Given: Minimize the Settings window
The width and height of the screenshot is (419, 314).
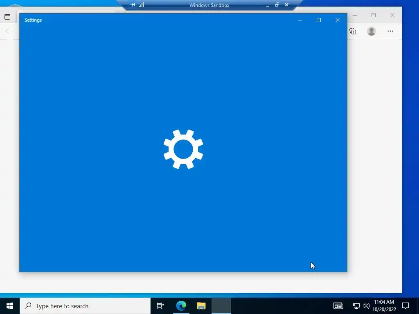Looking at the screenshot, I should [x=300, y=20].
